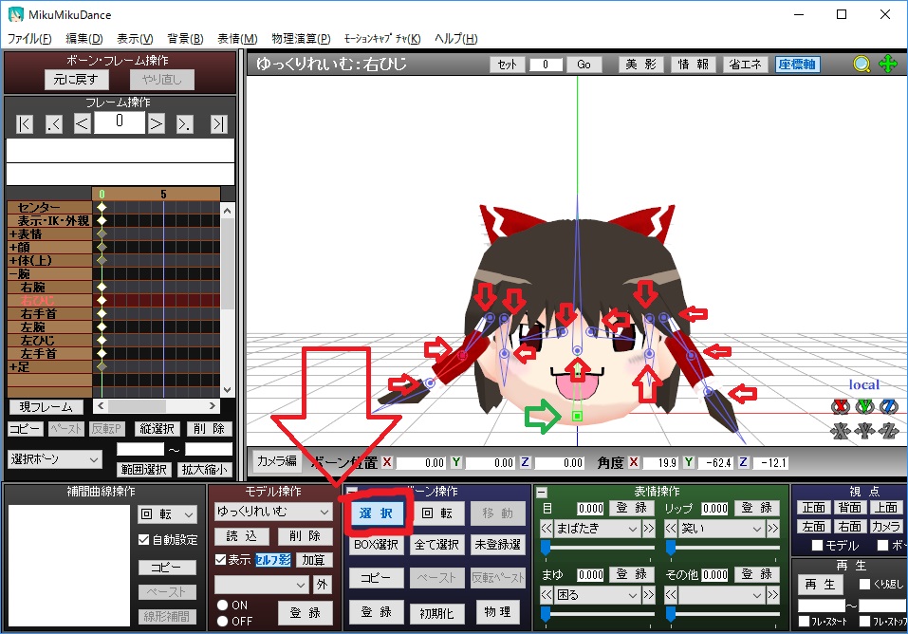
Task: Click the local Y rotation axis icon
Action: [863, 406]
